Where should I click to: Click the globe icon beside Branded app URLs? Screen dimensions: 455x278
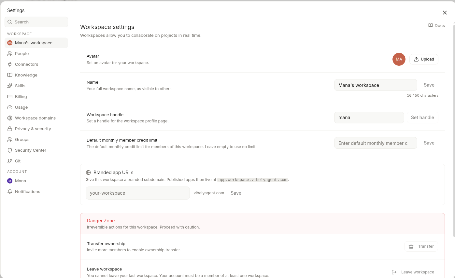[x=88, y=173]
